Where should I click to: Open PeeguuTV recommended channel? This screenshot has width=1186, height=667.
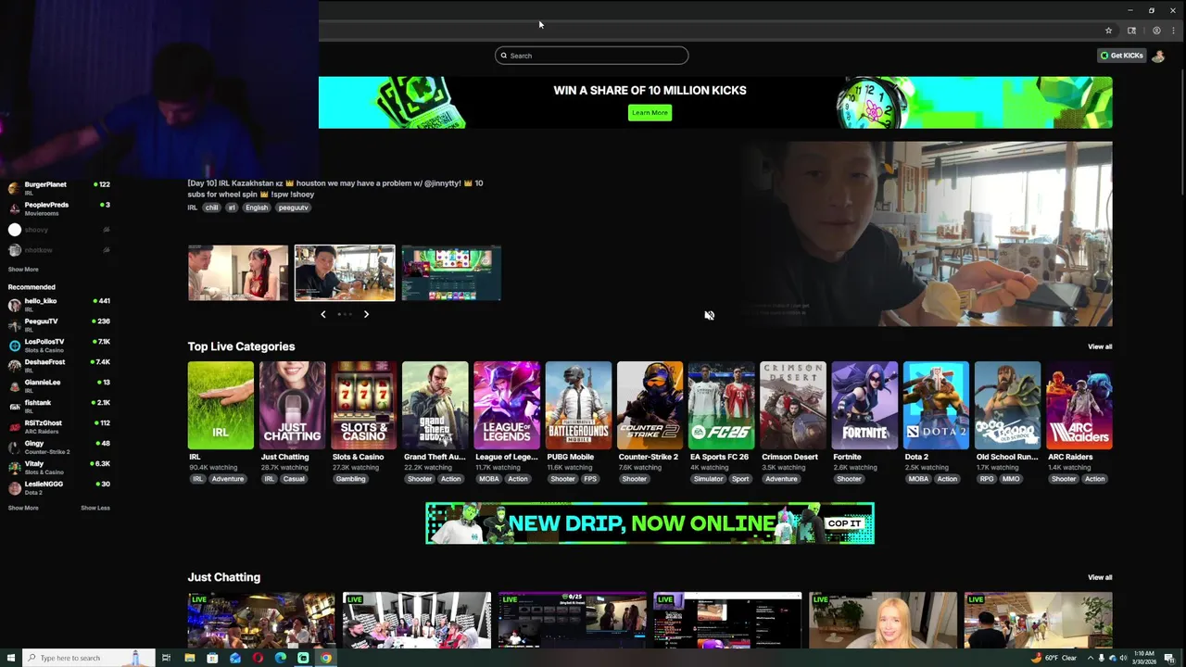coord(59,325)
